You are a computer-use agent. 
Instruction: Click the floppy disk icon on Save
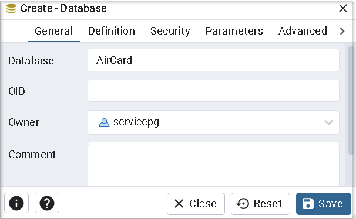[x=308, y=203]
